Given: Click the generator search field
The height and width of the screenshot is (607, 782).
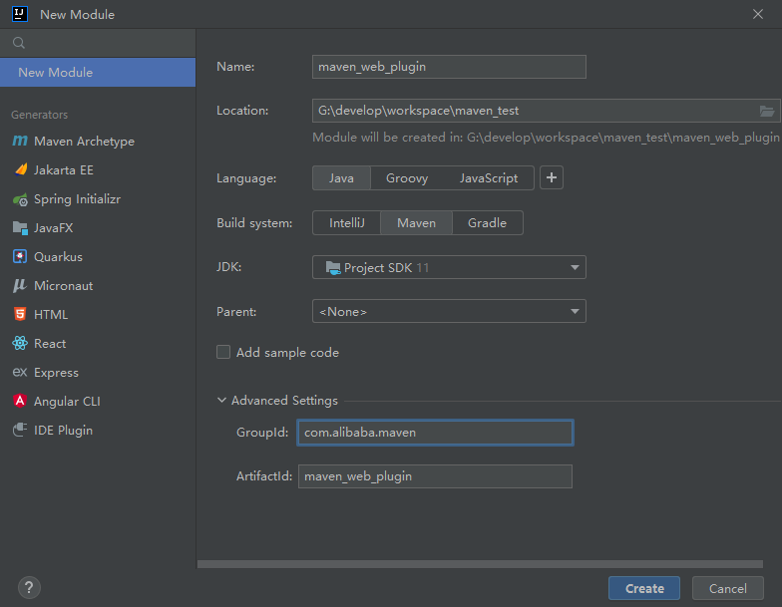Looking at the screenshot, I should point(98,43).
